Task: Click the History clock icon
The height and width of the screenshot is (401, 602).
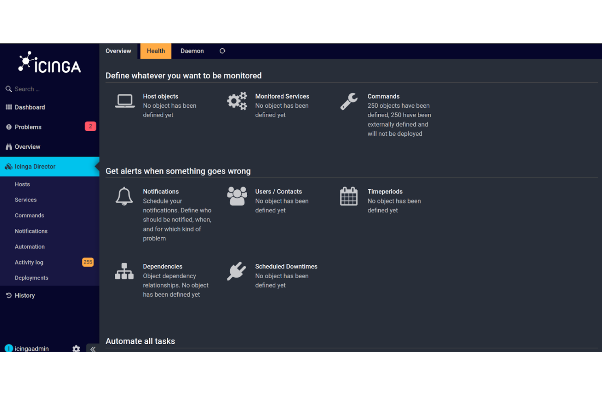Action: [x=8, y=295]
